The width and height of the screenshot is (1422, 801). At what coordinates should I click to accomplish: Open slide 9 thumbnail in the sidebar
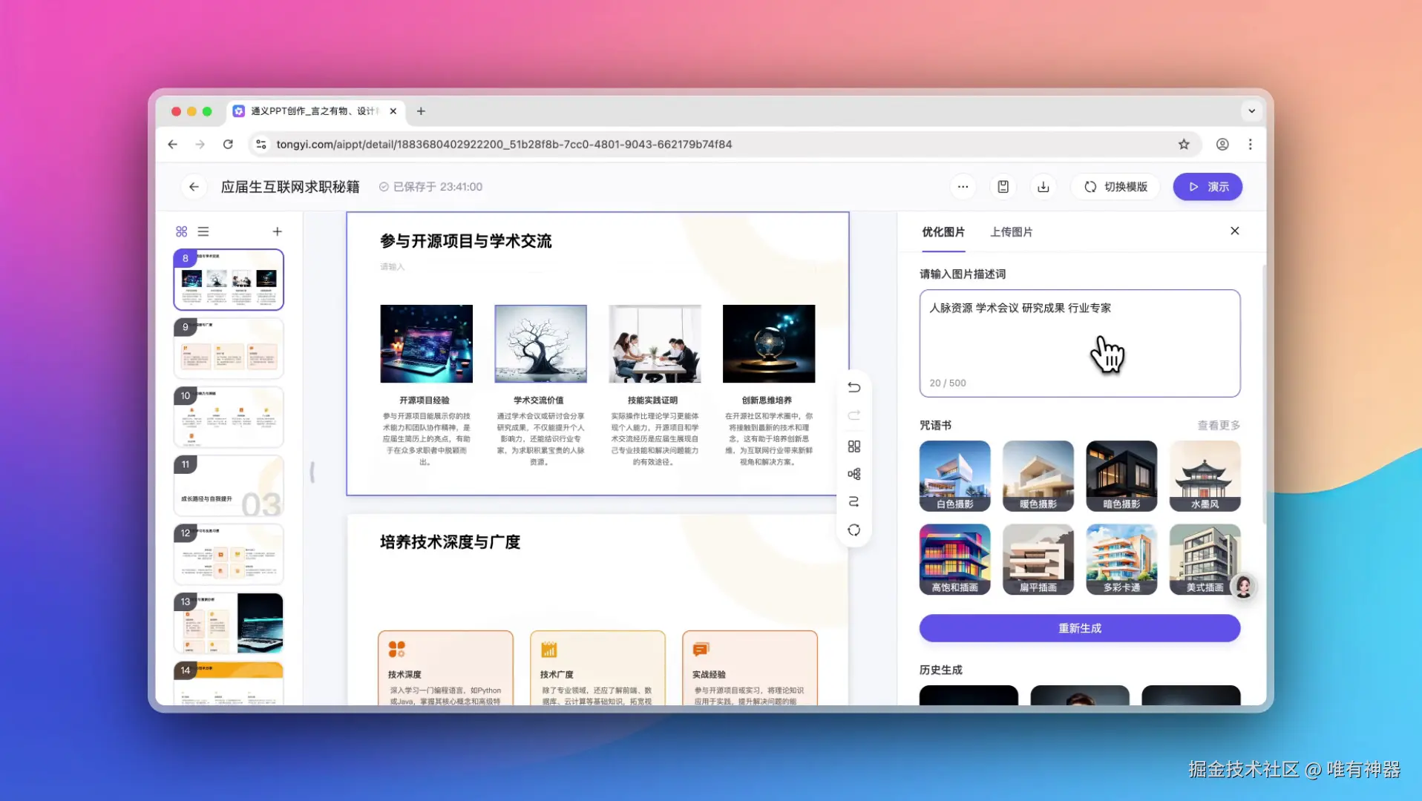[228, 347]
